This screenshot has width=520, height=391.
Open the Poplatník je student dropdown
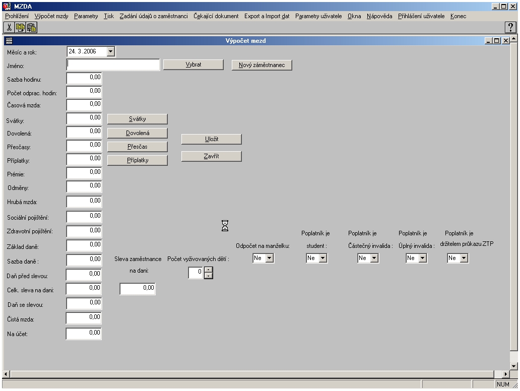tap(323, 258)
